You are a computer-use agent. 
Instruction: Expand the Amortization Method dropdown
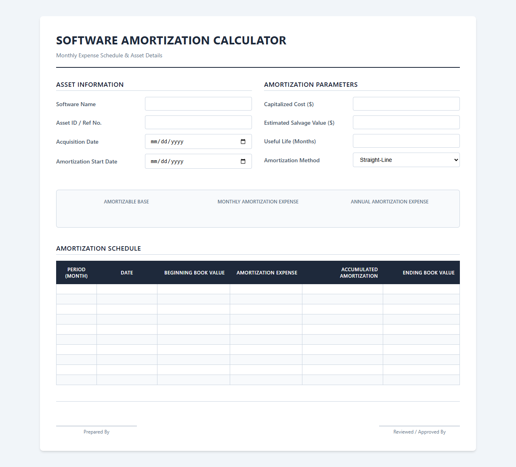[x=406, y=160]
